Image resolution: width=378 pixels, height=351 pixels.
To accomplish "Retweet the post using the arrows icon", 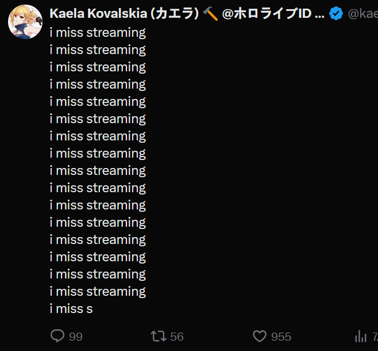I will click(x=159, y=336).
